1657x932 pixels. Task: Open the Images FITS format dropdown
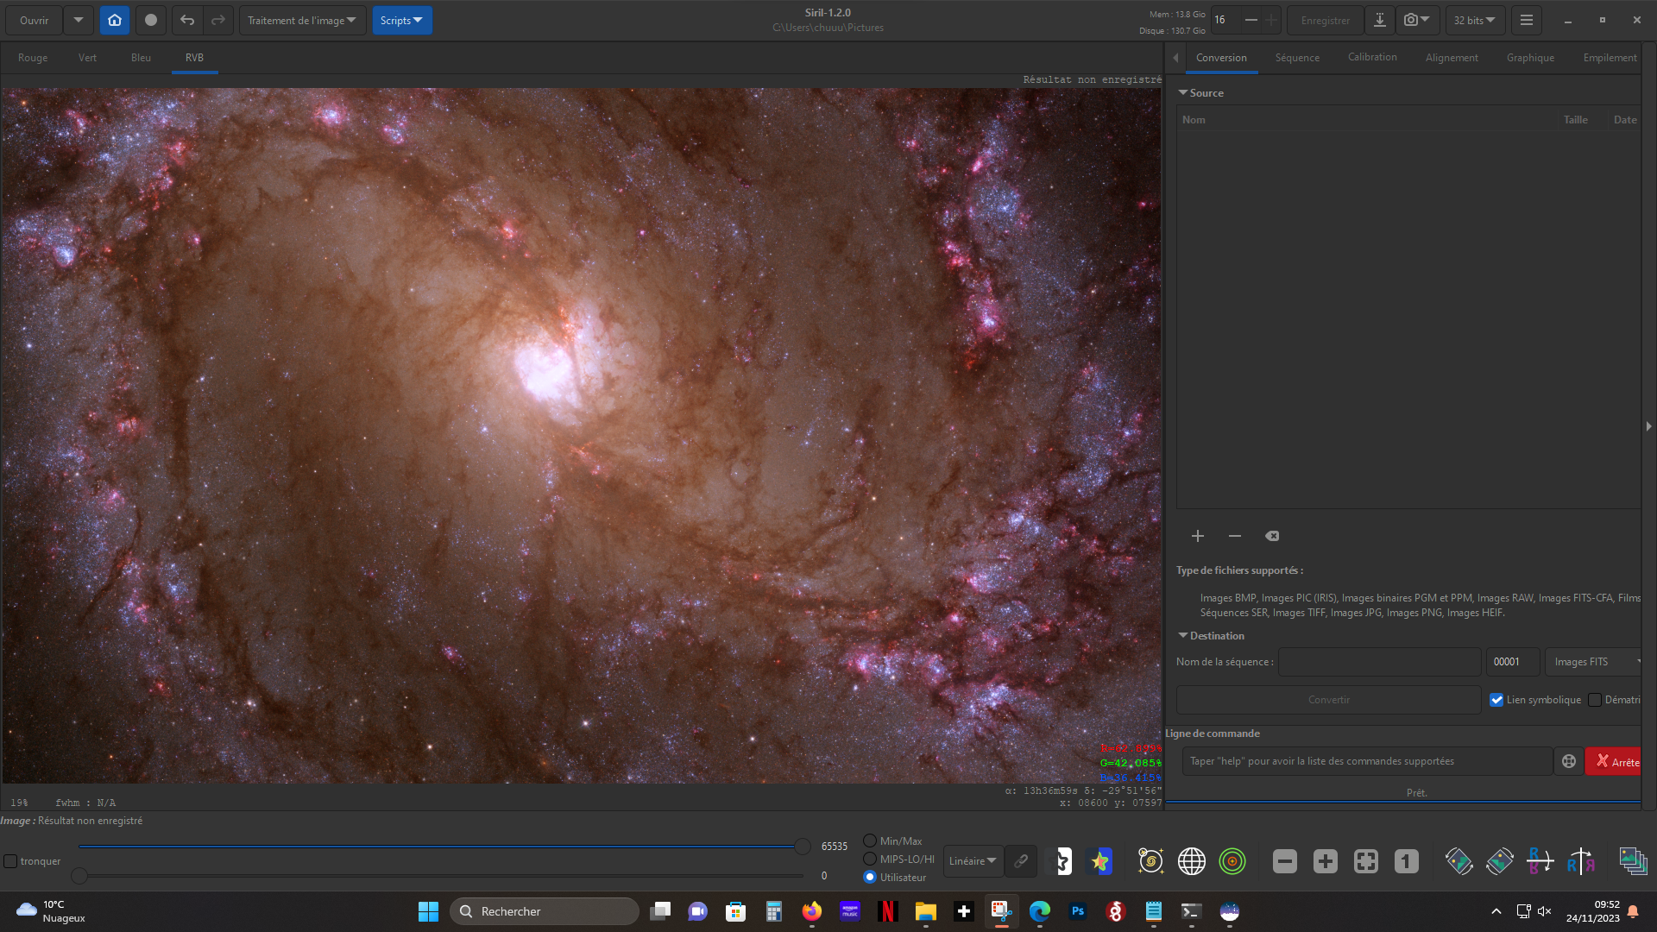(1593, 662)
